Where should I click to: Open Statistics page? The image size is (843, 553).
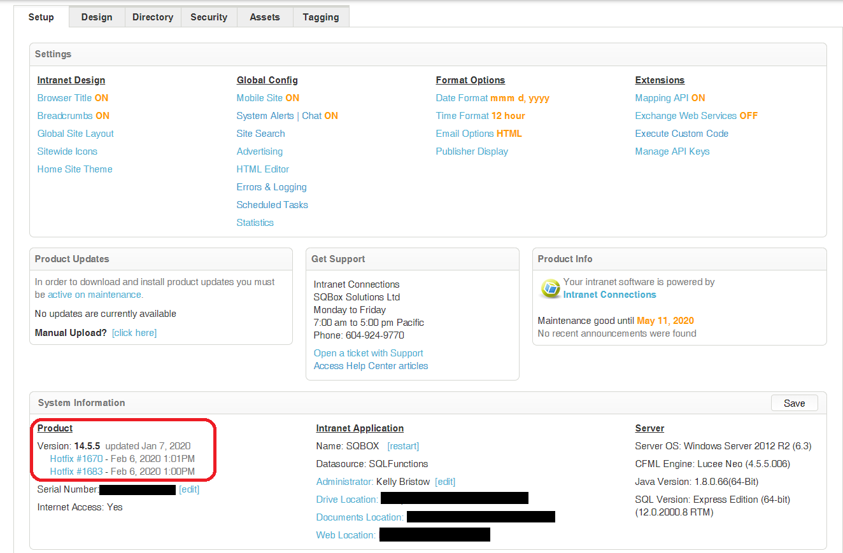click(x=255, y=223)
